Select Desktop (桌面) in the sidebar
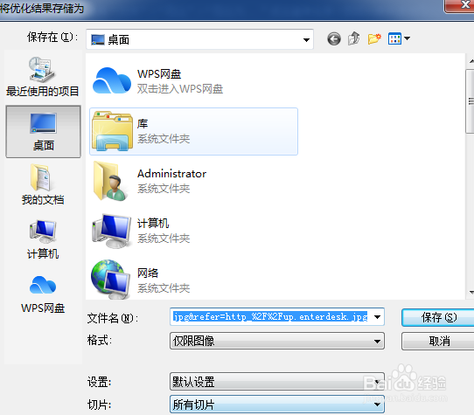The height and width of the screenshot is (415, 474). click(43, 132)
